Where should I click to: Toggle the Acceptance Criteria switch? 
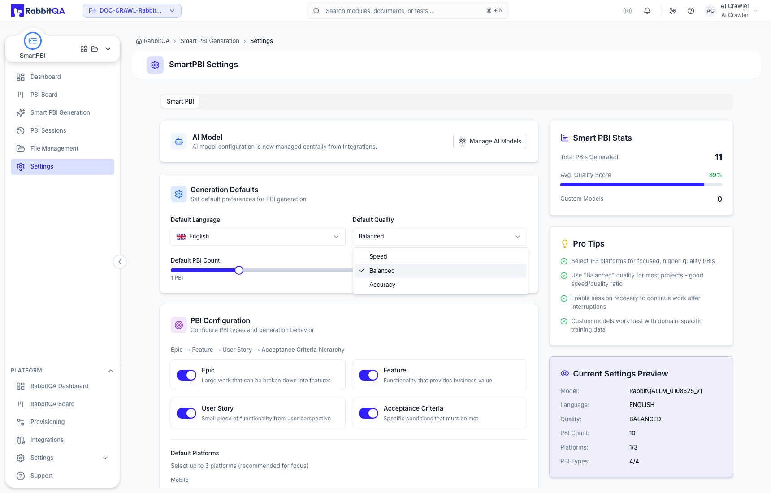point(368,413)
